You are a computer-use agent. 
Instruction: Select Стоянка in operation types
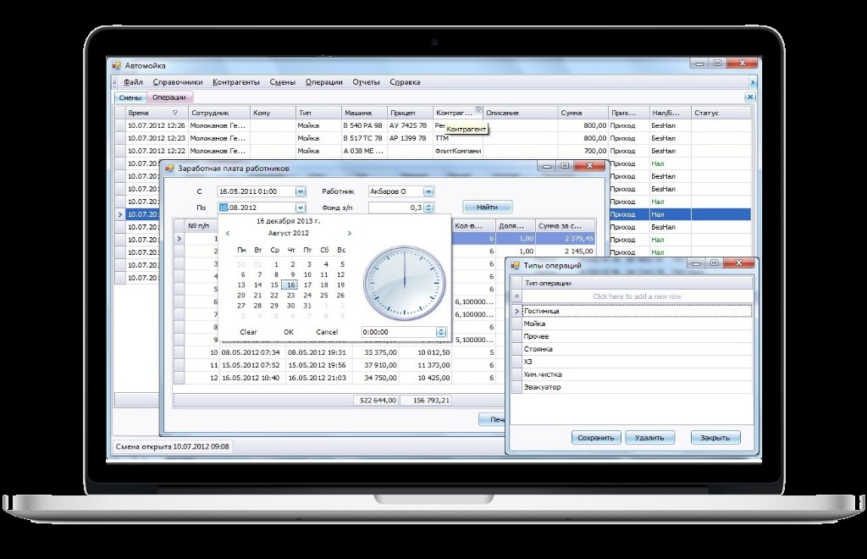[x=637, y=349]
